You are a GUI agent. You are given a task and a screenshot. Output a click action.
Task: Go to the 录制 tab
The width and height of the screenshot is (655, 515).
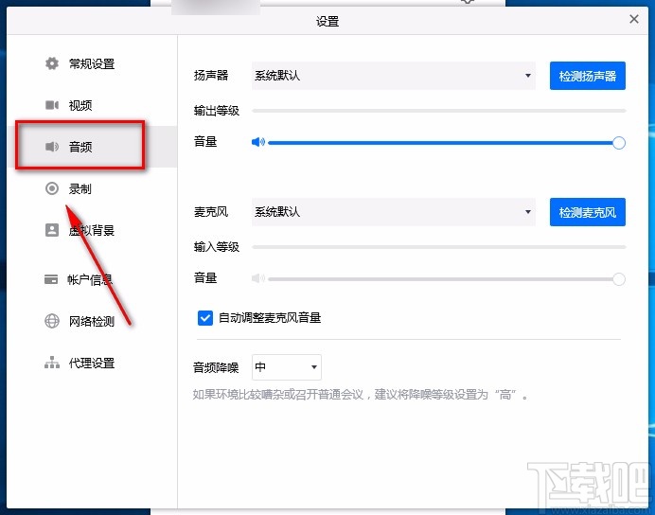(92, 188)
